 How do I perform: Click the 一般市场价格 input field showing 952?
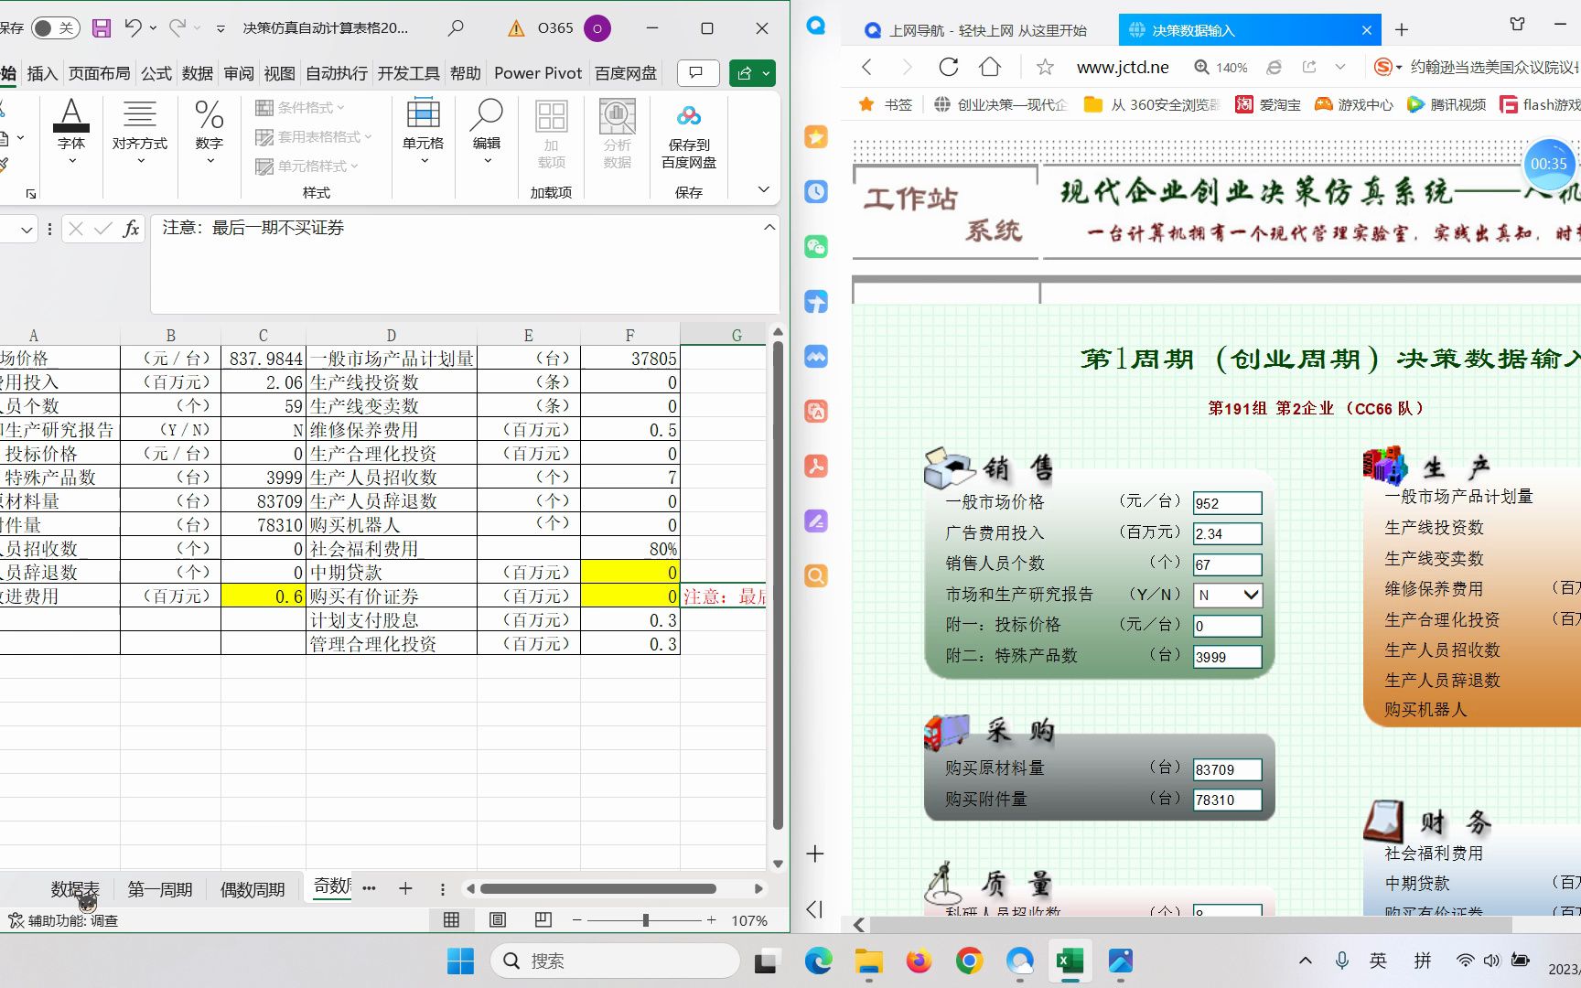[x=1227, y=502]
